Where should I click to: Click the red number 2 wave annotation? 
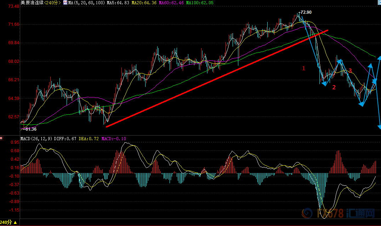[334, 87]
